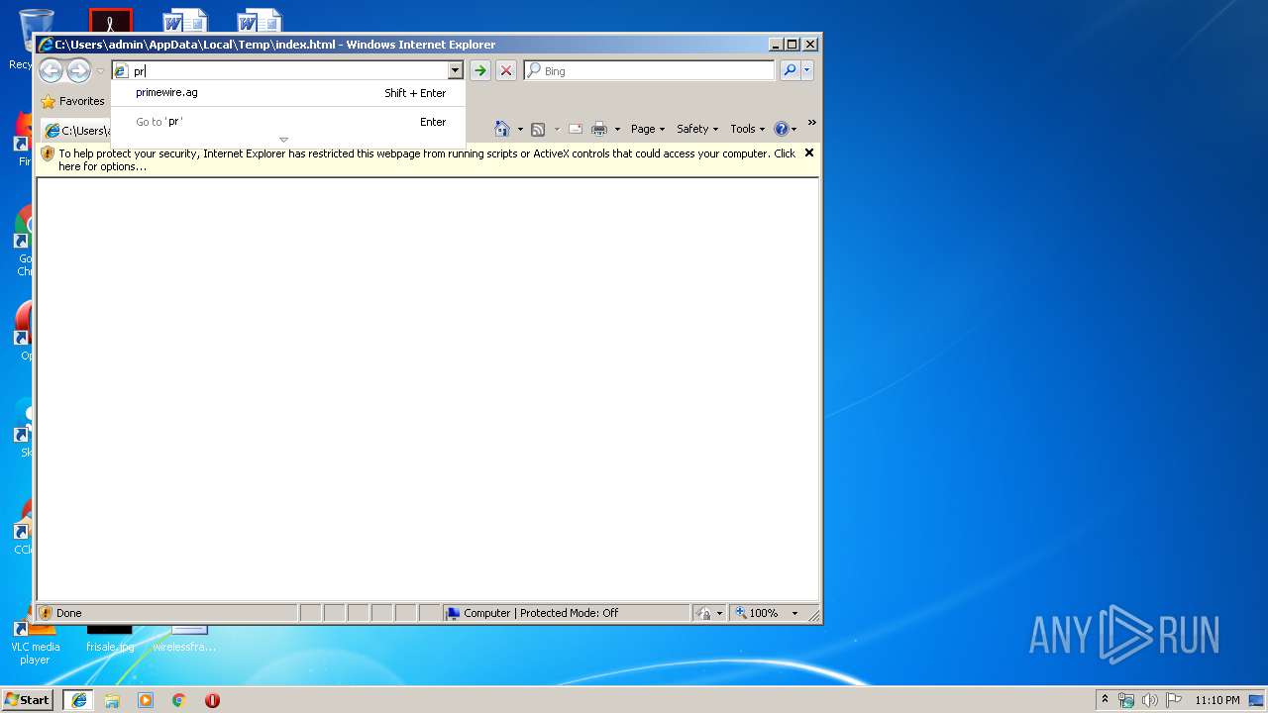Open the Help question mark menu
1268x713 pixels.
pos(785,129)
